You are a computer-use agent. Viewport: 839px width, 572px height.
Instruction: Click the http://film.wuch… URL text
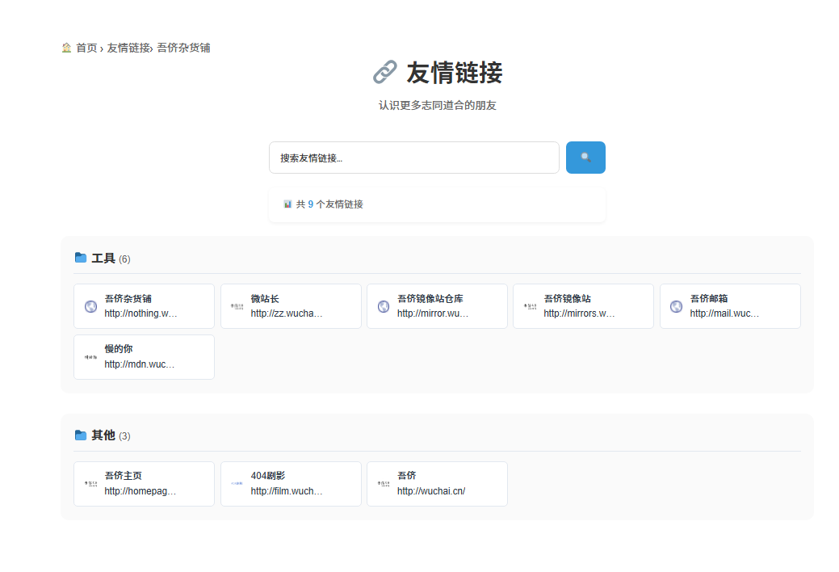287,491
